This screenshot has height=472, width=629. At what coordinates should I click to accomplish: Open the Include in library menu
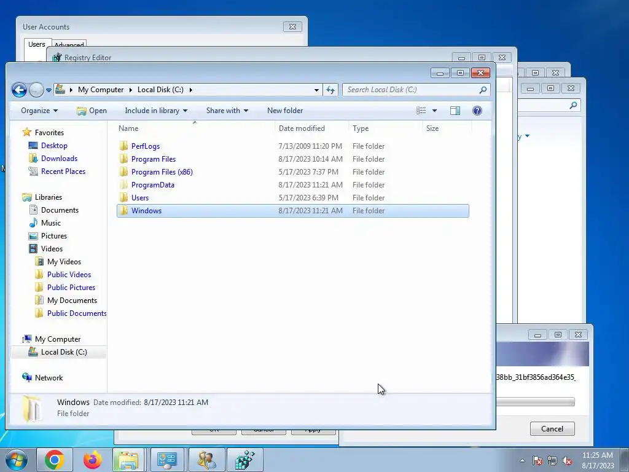click(156, 111)
